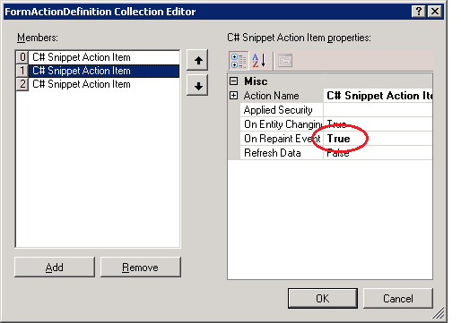Add a new member

[x=55, y=268]
